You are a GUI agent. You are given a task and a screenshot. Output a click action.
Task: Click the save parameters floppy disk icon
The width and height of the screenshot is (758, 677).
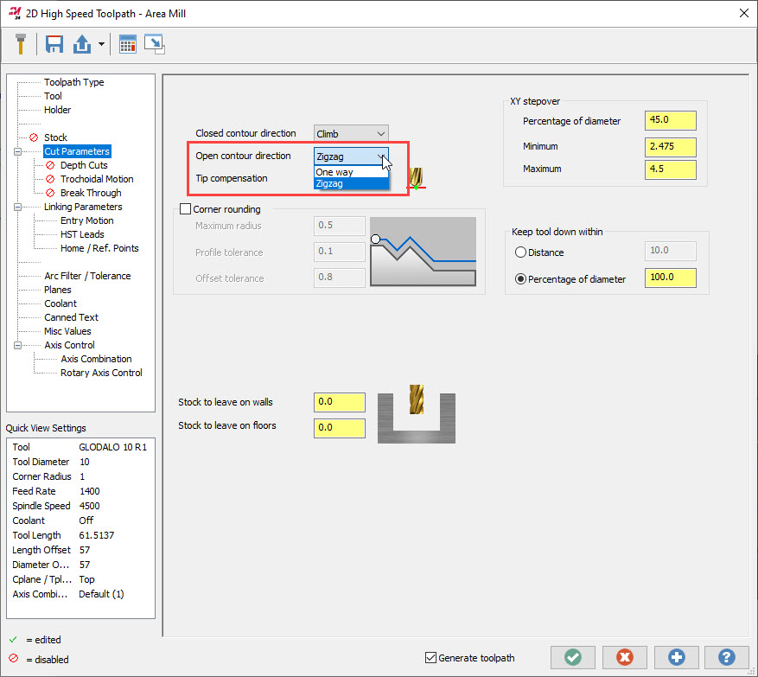coord(55,44)
